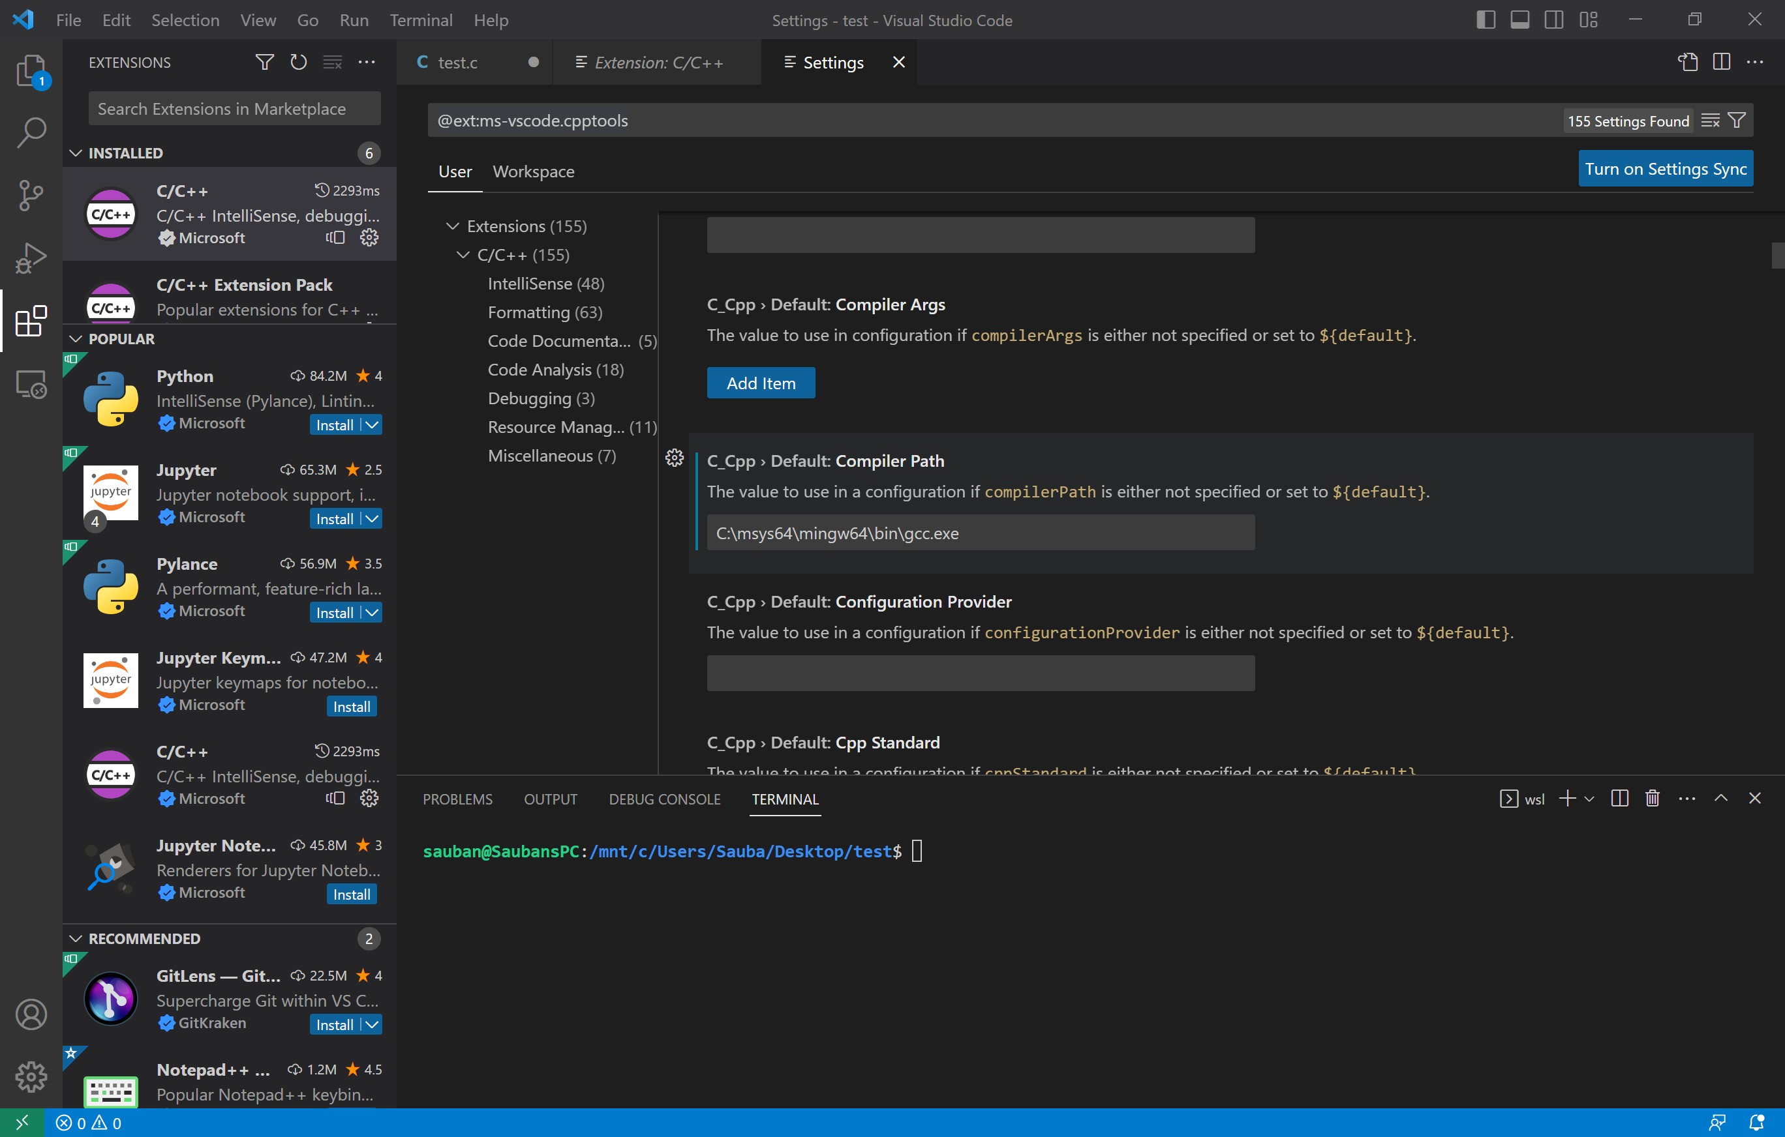Click Configuration Provider empty input field
Screen dimensions: 1785x1137
click(x=981, y=673)
